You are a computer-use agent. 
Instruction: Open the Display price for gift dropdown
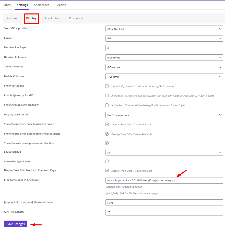pyautogui.click(x=164, y=115)
